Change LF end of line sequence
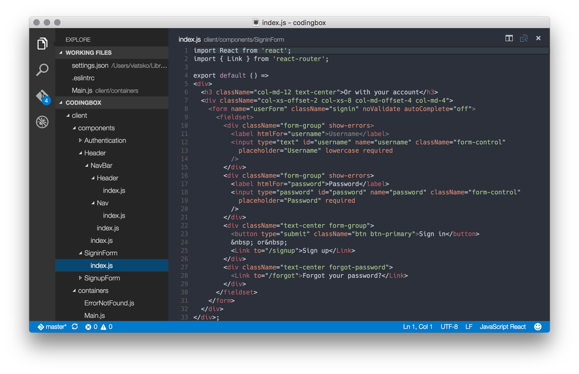Image resolution: width=579 pixels, height=374 pixels. tap(469, 327)
